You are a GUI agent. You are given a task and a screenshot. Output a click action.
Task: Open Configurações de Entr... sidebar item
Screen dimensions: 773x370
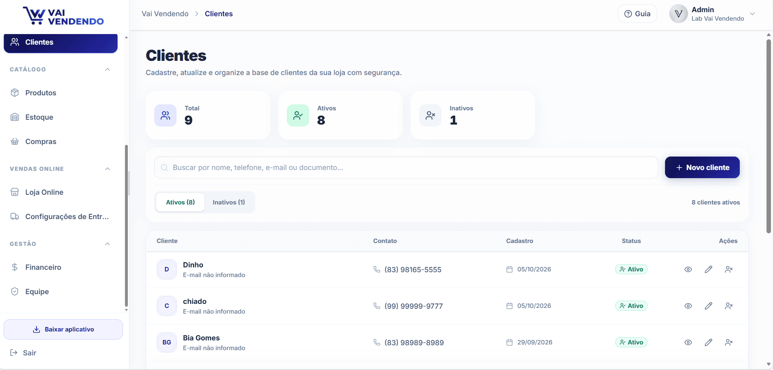[x=60, y=217]
